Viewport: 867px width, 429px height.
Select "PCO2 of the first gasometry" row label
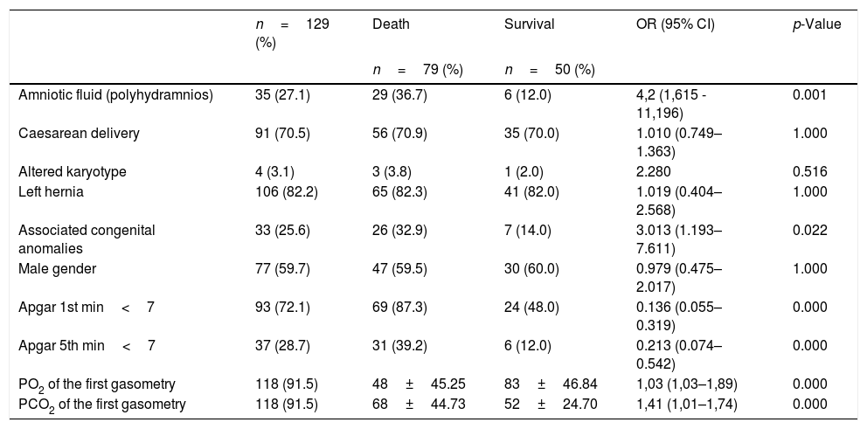pos(101,404)
